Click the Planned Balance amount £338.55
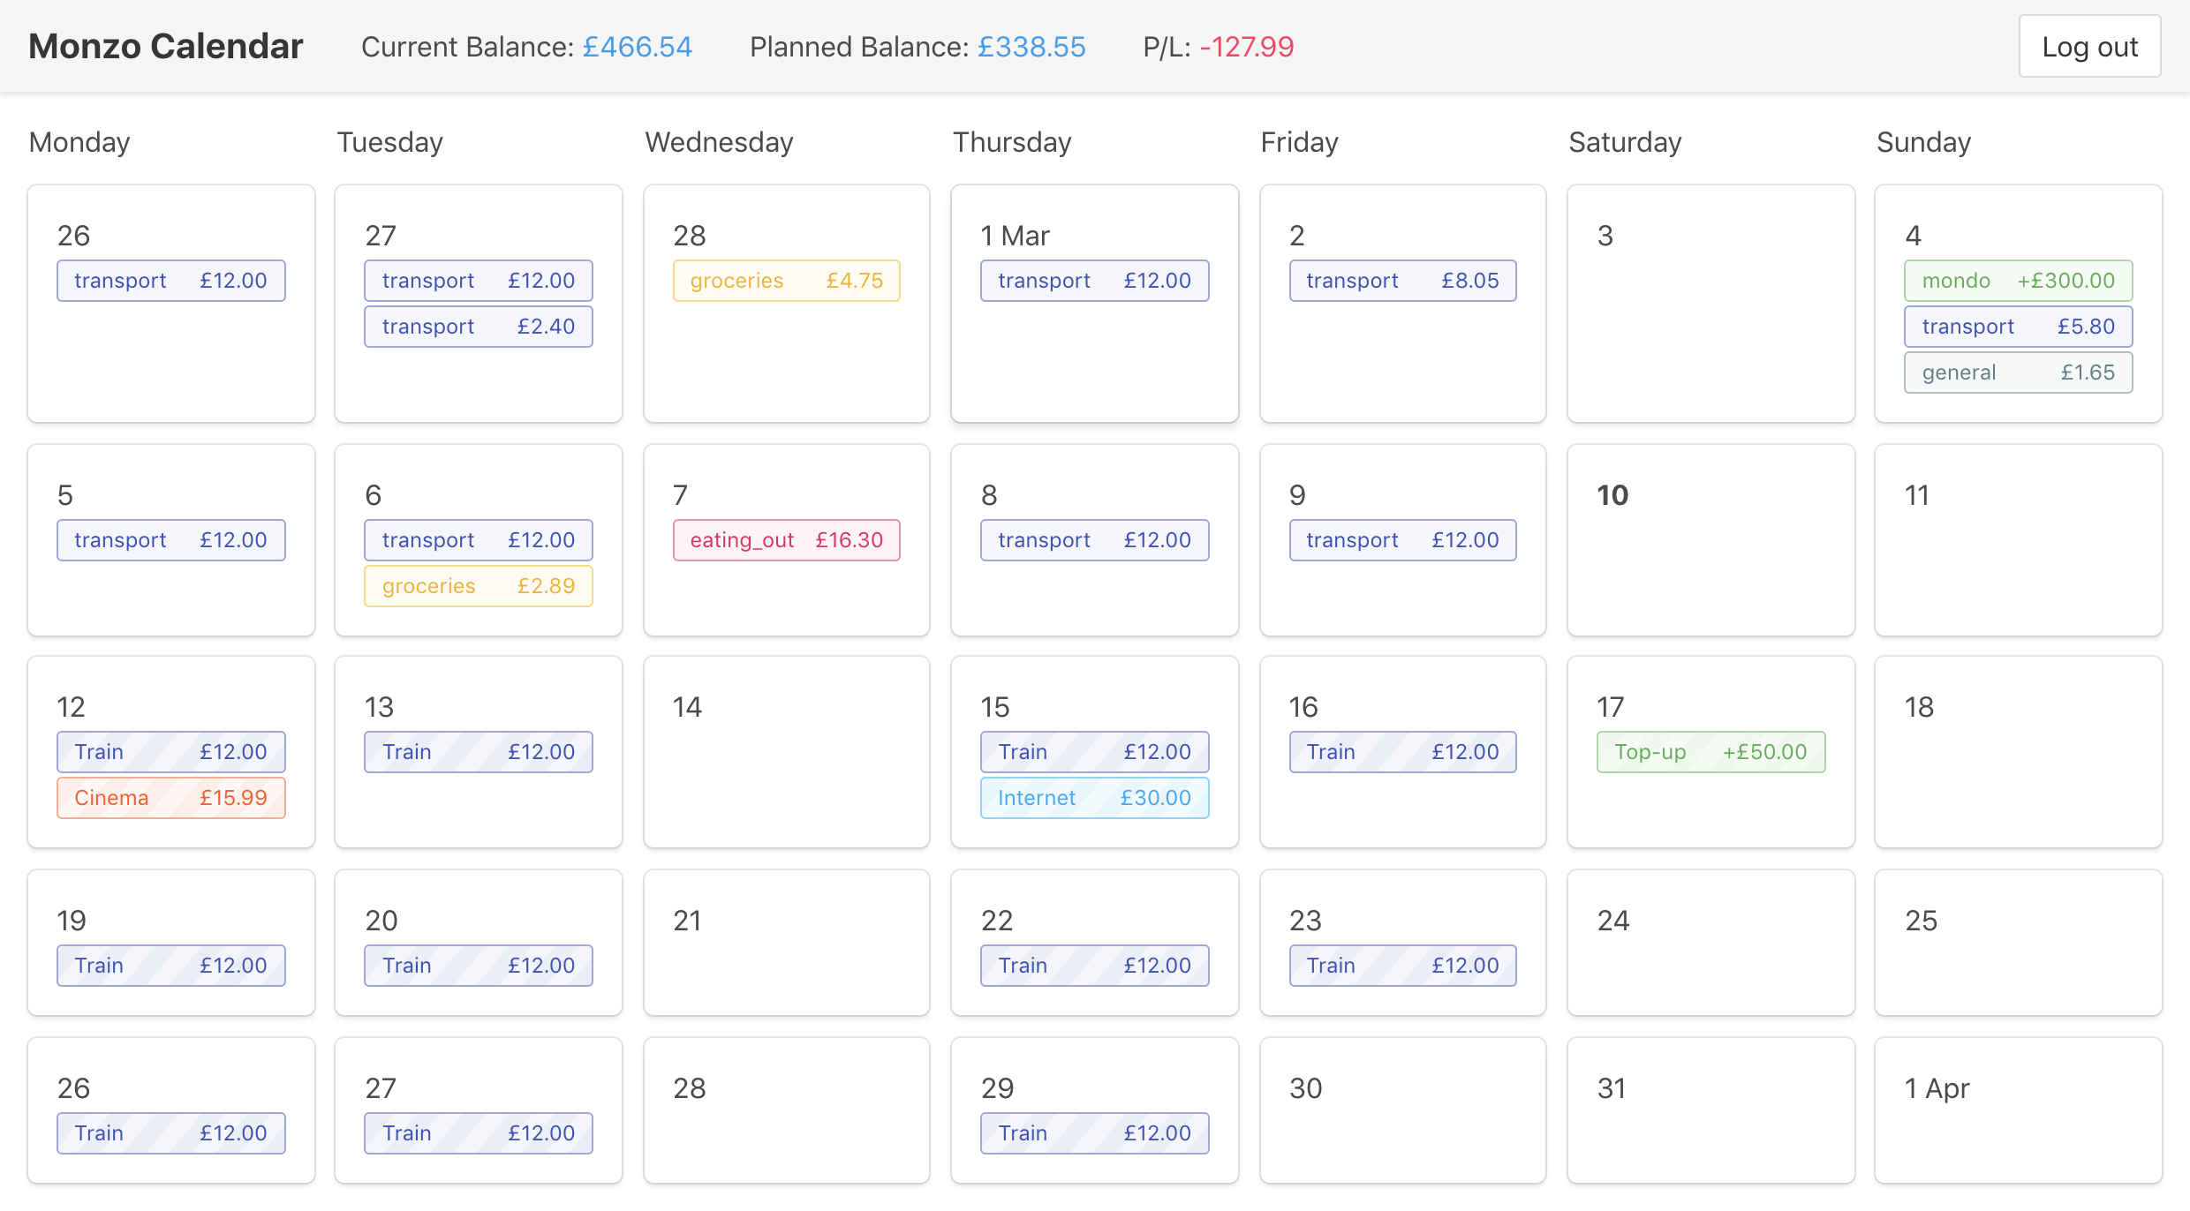This screenshot has width=2190, height=1211. click(1031, 47)
